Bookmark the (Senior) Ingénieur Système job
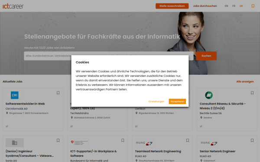Viewport: 260px width, 162px height. (58, 140)
